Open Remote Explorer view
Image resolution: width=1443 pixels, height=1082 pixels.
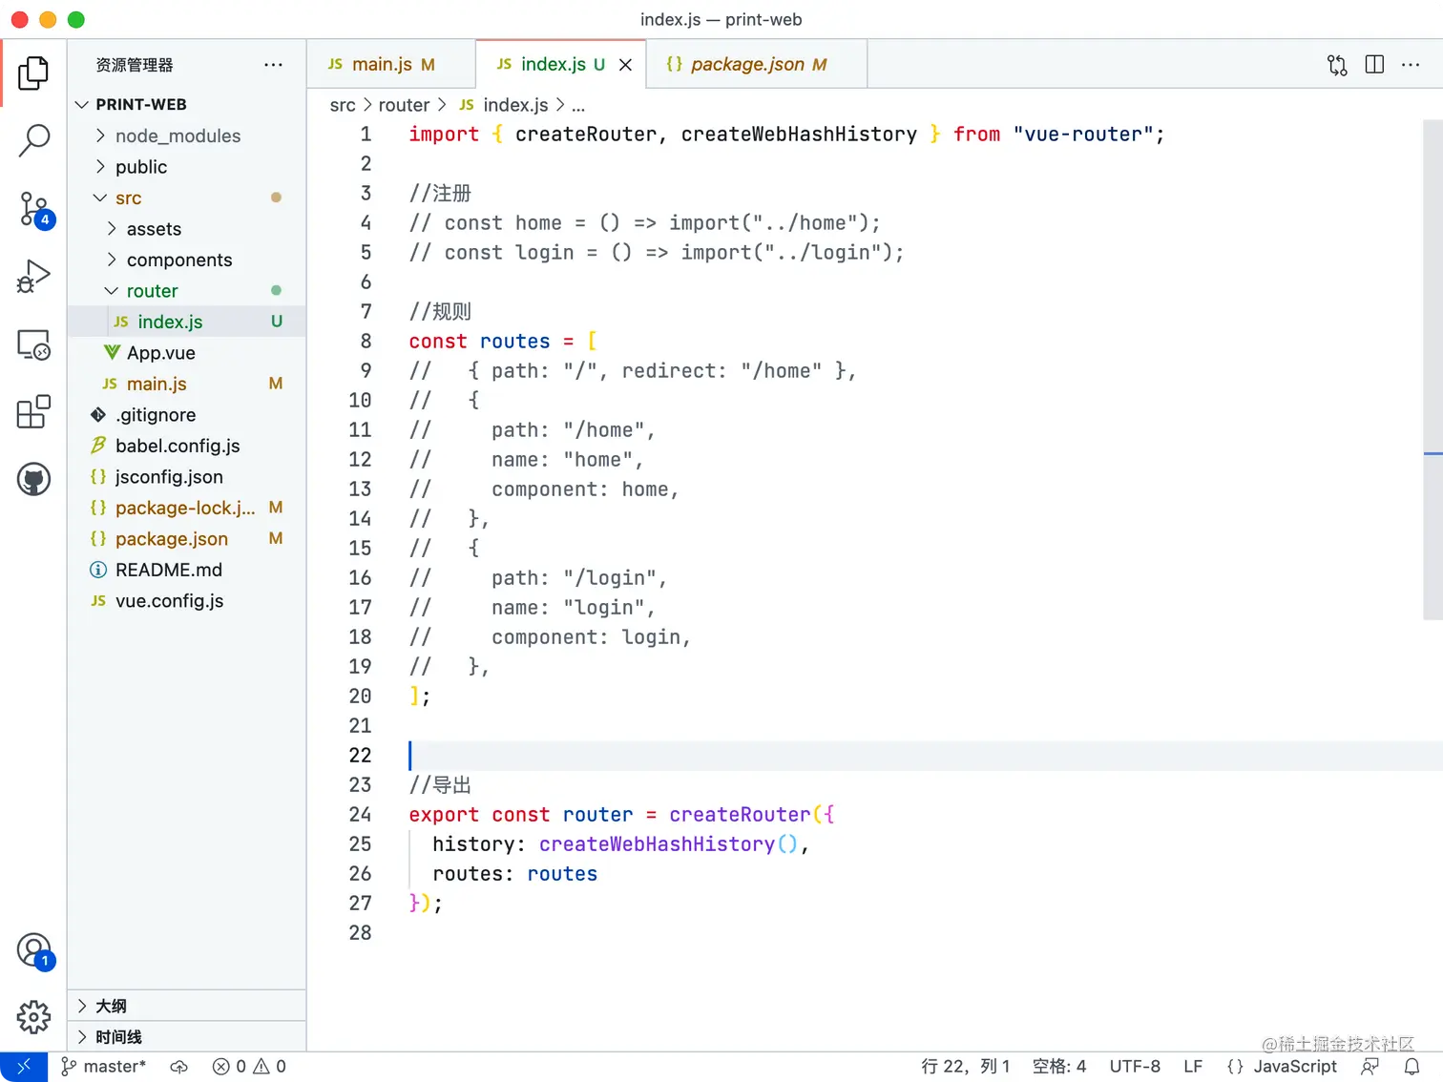click(33, 344)
